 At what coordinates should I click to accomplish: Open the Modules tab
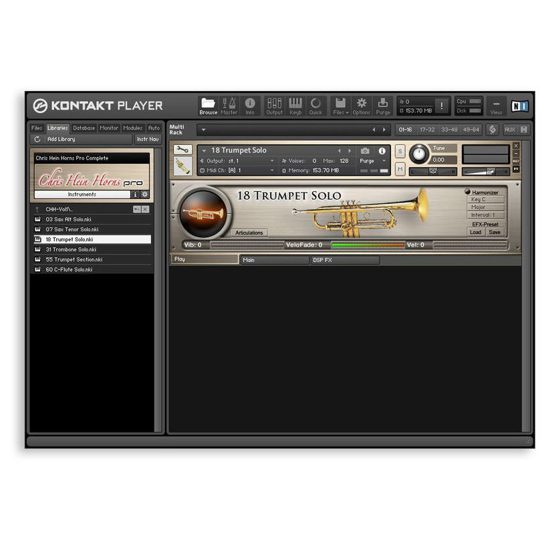click(133, 128)
